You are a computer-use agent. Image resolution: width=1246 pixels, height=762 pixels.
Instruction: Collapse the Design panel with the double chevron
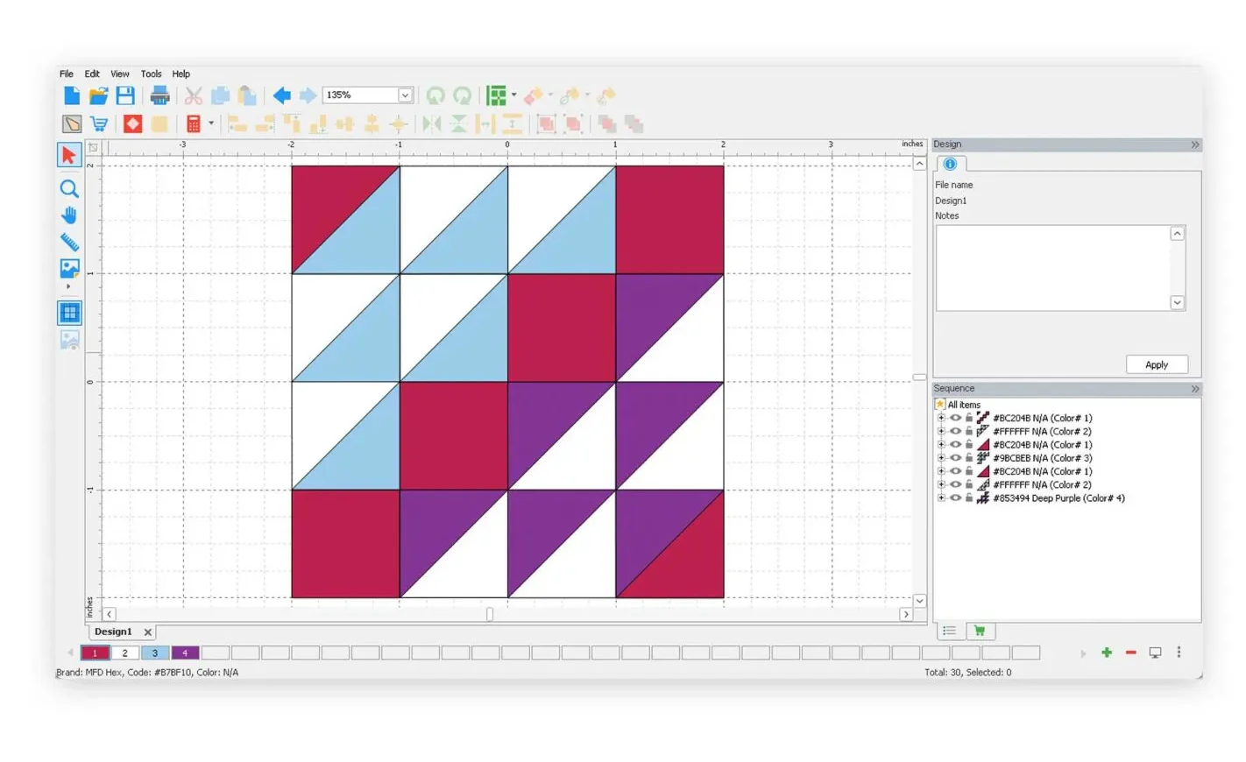[x=1194, y=145]
